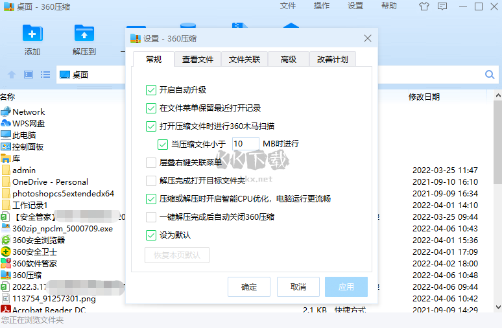502x328 pixels.
Task: Select the 360zip_npclm_5000709.exe icon
Action: pyautogui.click(x=6, y=228)
